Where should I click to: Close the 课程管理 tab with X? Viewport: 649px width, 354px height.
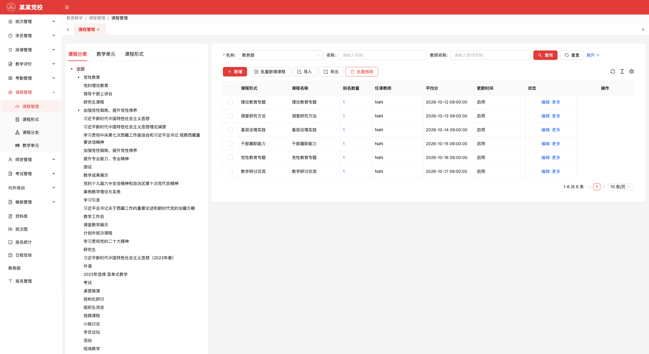click(x=98, y=29)
